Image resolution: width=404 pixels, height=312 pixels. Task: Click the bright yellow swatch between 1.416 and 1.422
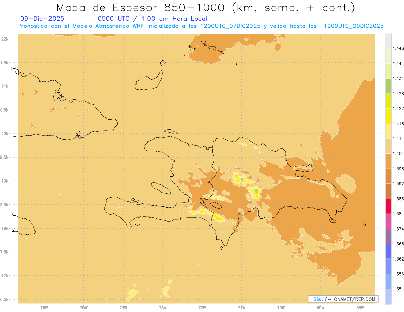coord(388,116)
